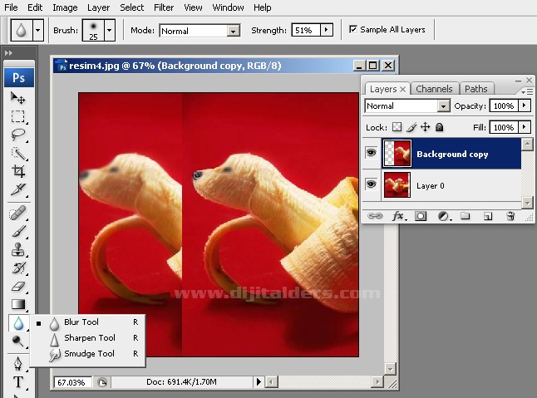The width and height of the screenshot is (537, 398).
Task: Select the Eraser tool
Action: (17, 286)
